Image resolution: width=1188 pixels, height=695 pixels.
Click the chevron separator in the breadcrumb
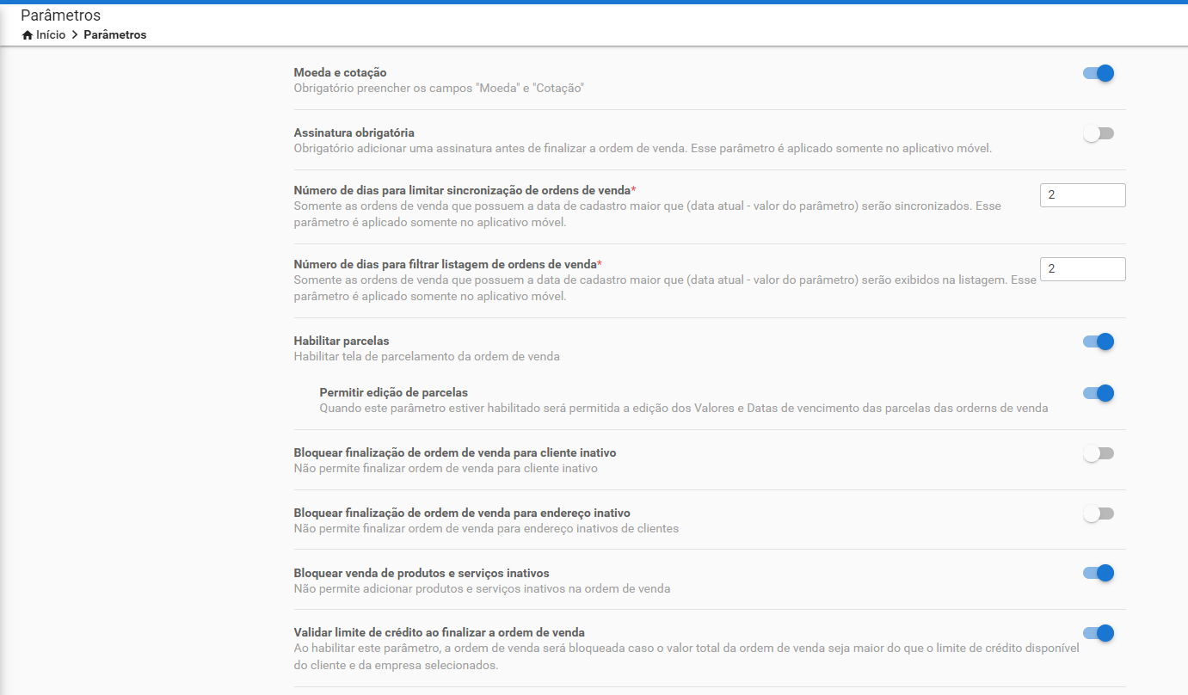75,35
